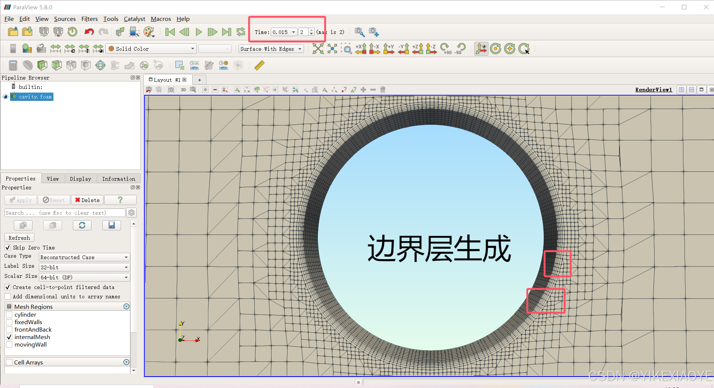
Task: Enable the movingWall mesh region
Action: click(9, 344)
